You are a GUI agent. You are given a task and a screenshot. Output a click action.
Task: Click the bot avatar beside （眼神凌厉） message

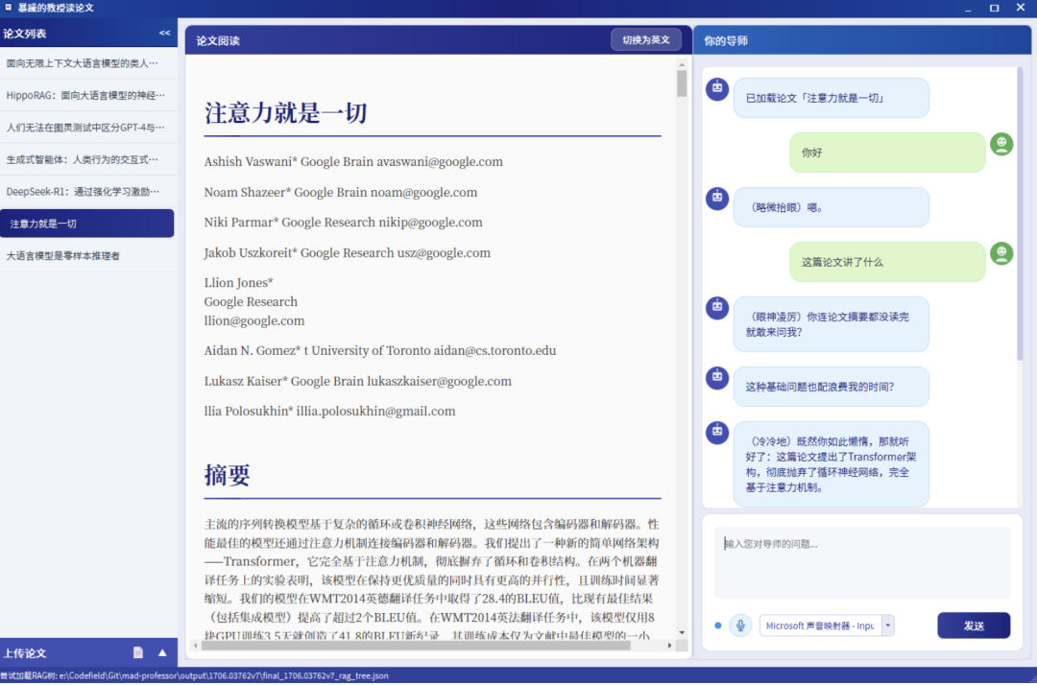(717, 308)
